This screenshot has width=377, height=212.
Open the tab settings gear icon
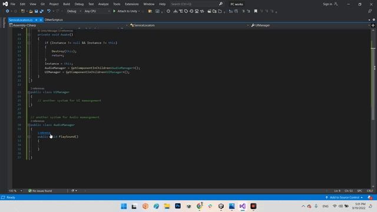(373, 19)
